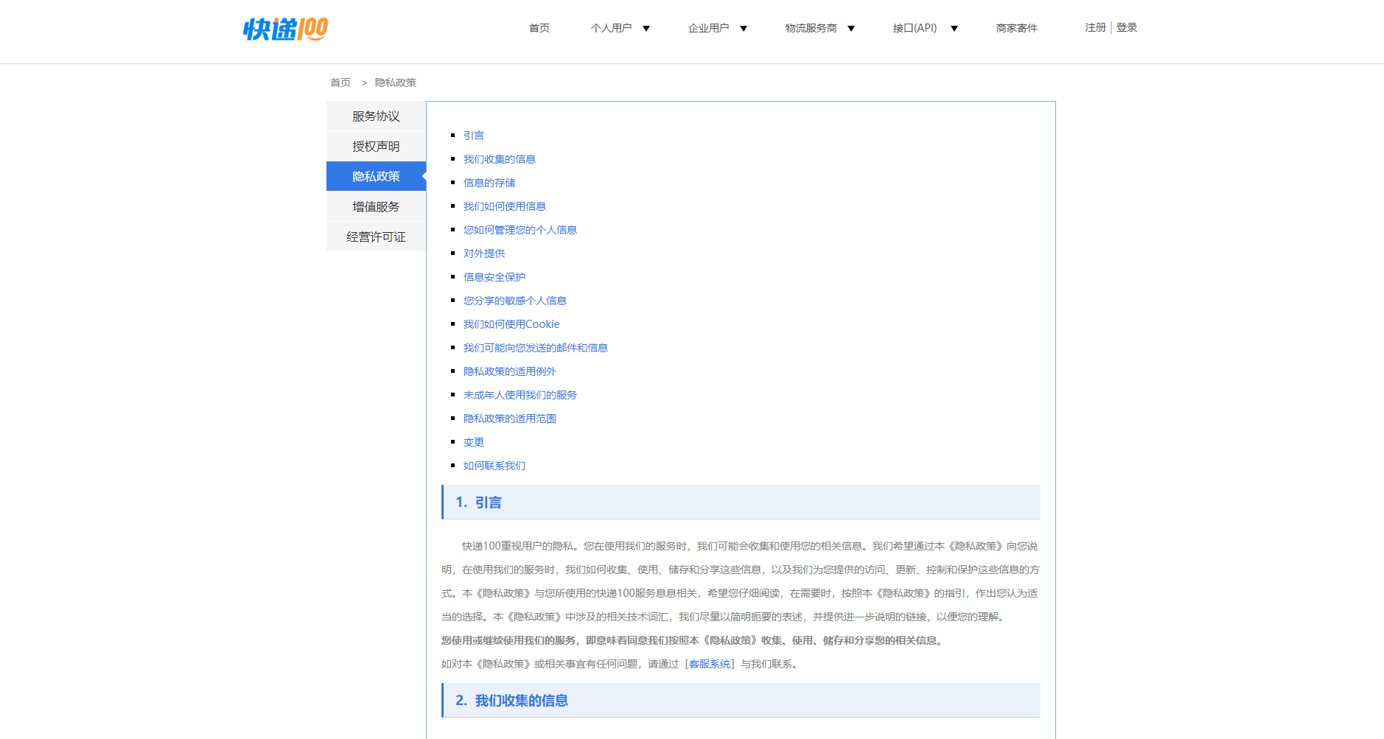The image size is (1384, 739).
Task: Open 我们如何使用Cookie section
Action: (x=511, y=323)
